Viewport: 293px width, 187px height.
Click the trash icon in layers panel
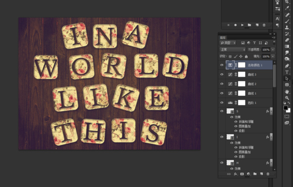(268, 174)
